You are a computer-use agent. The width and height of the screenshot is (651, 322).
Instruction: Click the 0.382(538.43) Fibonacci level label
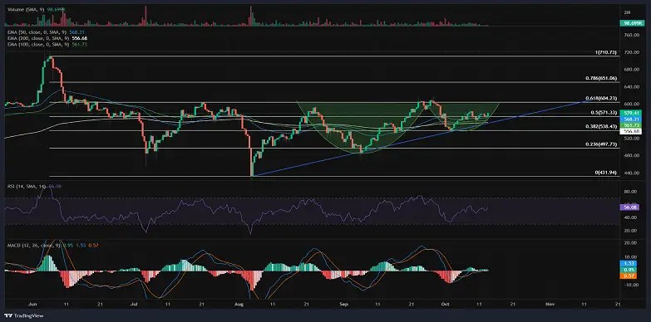[601, 126]
